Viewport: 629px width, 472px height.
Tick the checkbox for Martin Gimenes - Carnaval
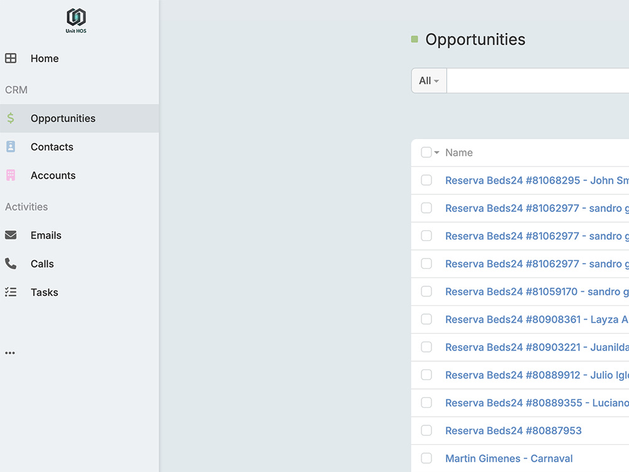tap(426, 458)
